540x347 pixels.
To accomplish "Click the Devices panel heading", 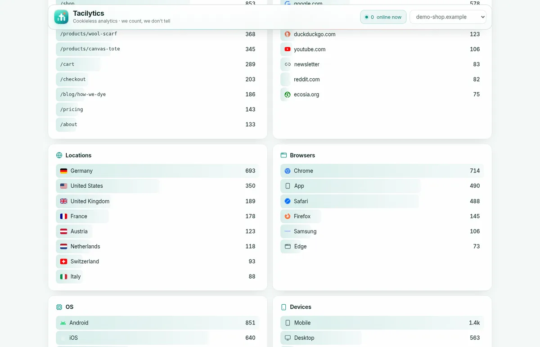I will [x=301, y=307].
